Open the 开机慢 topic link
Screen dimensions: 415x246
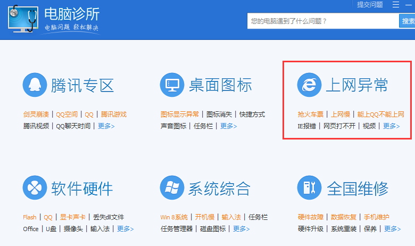pyautogui.click(x=205, y=217)
